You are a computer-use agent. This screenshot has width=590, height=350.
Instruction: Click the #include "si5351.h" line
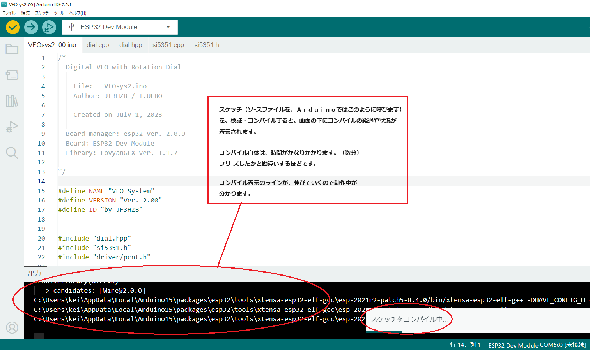click(x=94, y=248)
